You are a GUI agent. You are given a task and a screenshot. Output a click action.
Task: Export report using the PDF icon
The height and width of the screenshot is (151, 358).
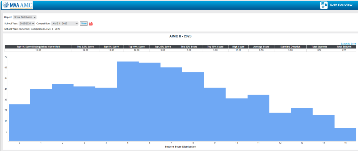click(x=91, y=24)
